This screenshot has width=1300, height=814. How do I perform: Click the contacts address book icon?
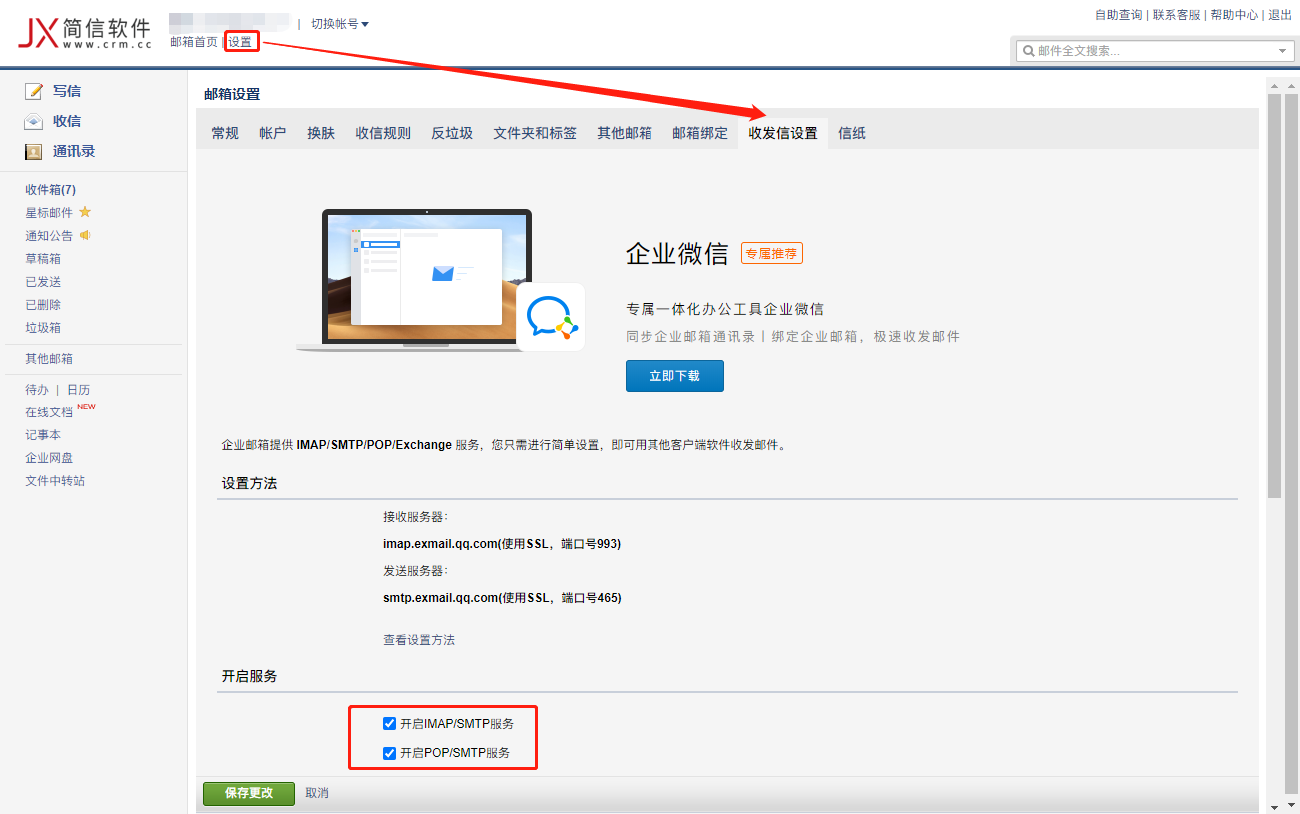[34, 152]
